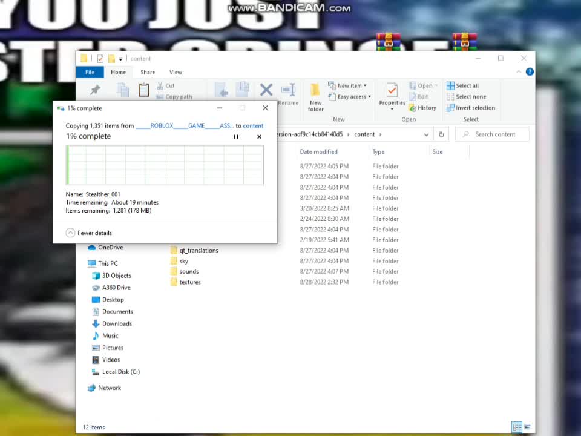This screenshot has height=436, width=581.
Task: Select the Paste icon in the ribbon
Action: click(x=143, y=90)
